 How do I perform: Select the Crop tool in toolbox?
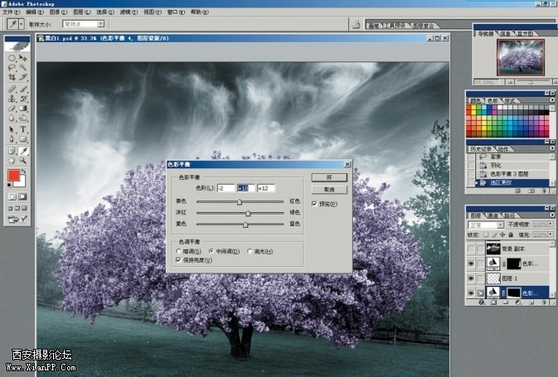12,76
